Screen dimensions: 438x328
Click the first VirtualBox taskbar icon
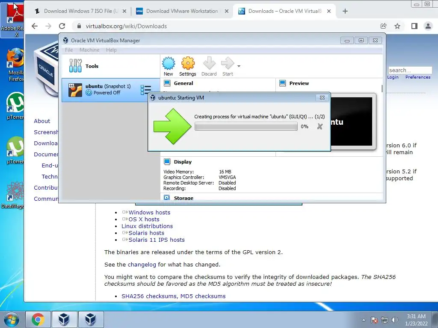coord(64,319)
